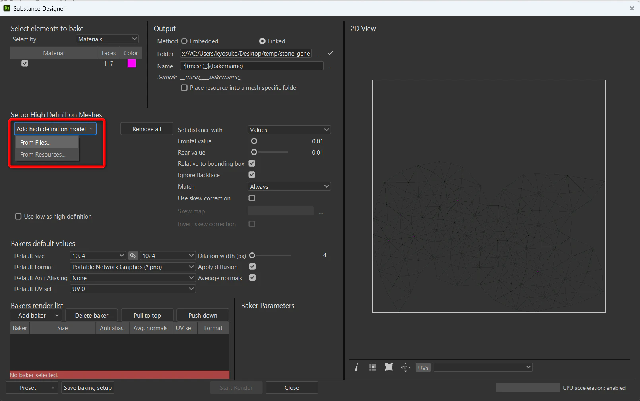This screenshot has width=640, height=401.
Task: Click the Size column header in bakers list
Action: [62, 328]
